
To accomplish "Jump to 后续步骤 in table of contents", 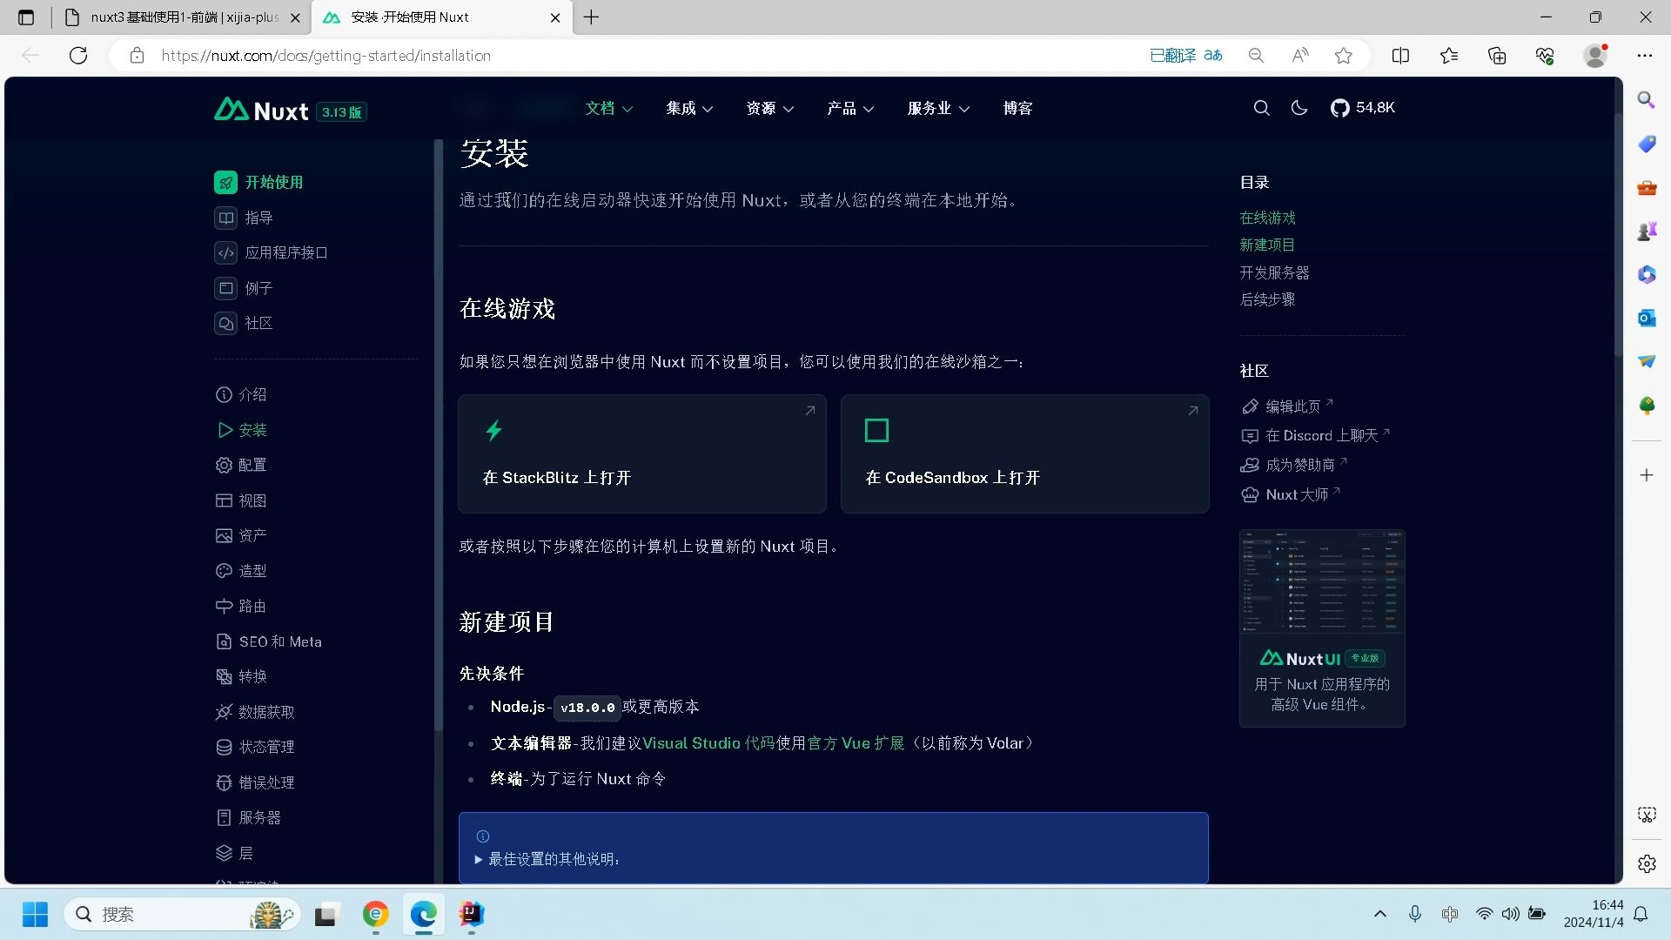I will click(1267, 299).
